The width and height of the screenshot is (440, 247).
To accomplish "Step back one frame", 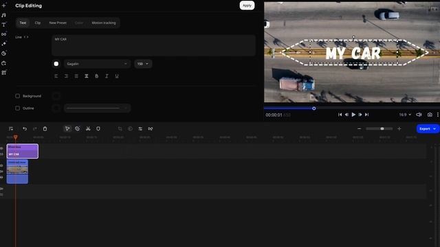I will pos(346,115).
